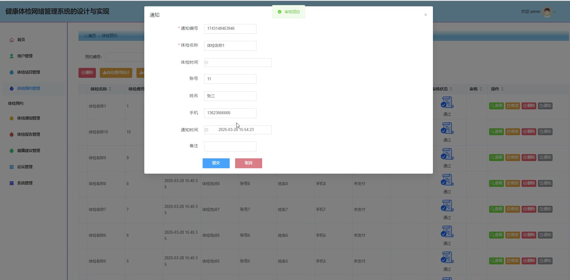Click the 论坛管理 grid icon in sidebar
Screen dimensions: 570x280
(12, 167)
